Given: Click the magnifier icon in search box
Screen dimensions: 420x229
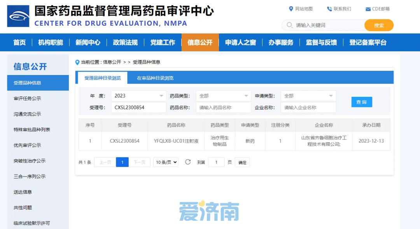Looking at the screenshot, I should click(289, 25).
